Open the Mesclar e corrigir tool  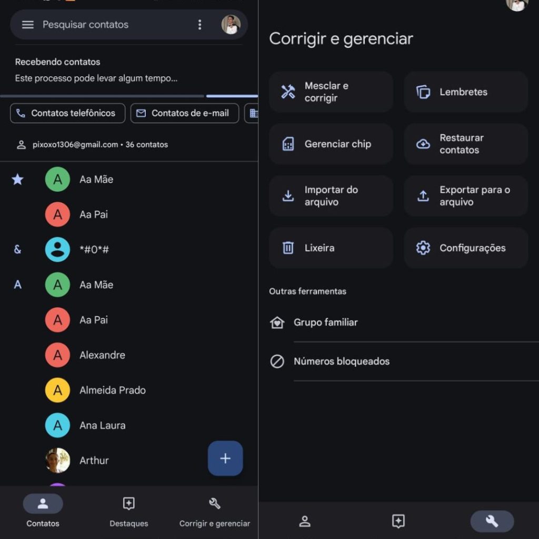click(331, 92)
